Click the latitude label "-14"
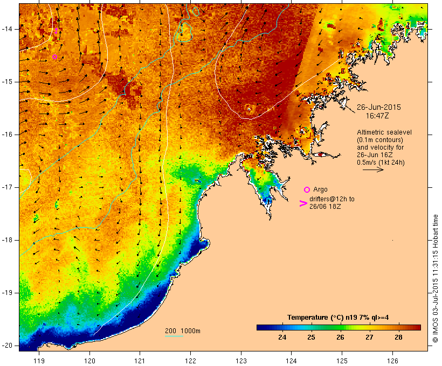The height and width of the screenshot is (366, 442). point(6,29)
